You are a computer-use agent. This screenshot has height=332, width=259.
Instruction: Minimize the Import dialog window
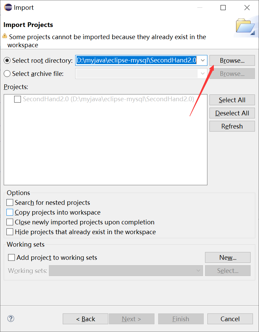click(x=200, y=8)
